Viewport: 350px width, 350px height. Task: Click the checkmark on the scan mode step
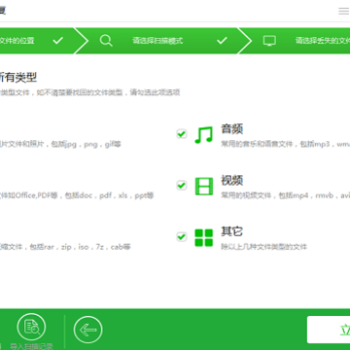point(222,41)
